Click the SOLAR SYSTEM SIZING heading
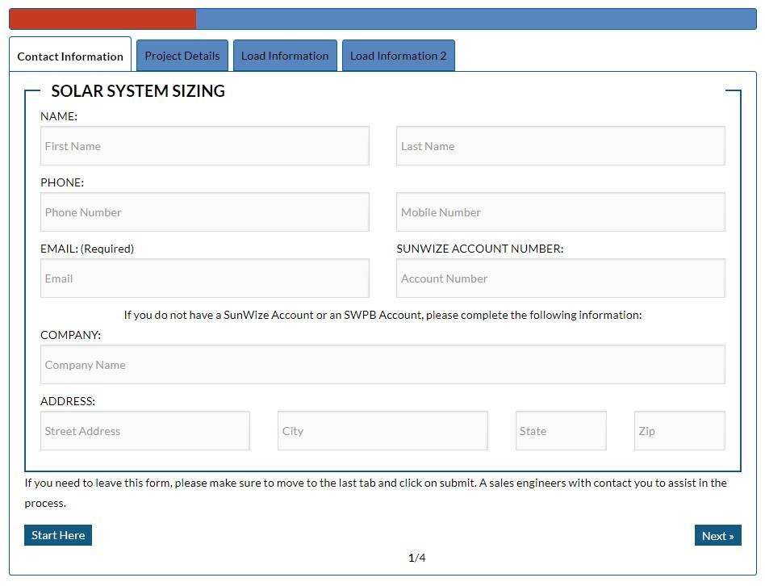765x586 pixels. click(x=138, y=91)
